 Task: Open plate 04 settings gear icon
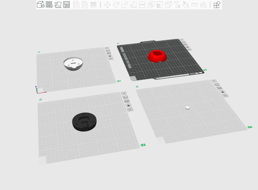225,96
